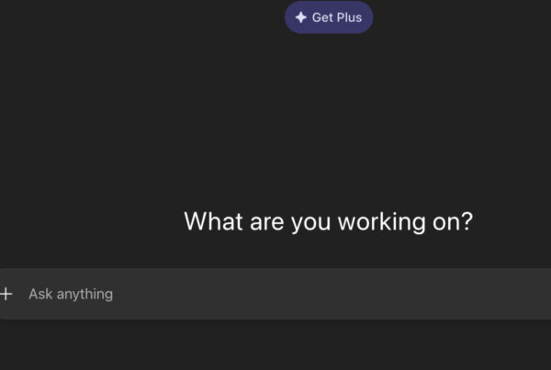Screen dimensions: 551x370
Task: Click the star icon beside the Get Plus text
Action: click(x=301, y=17)
